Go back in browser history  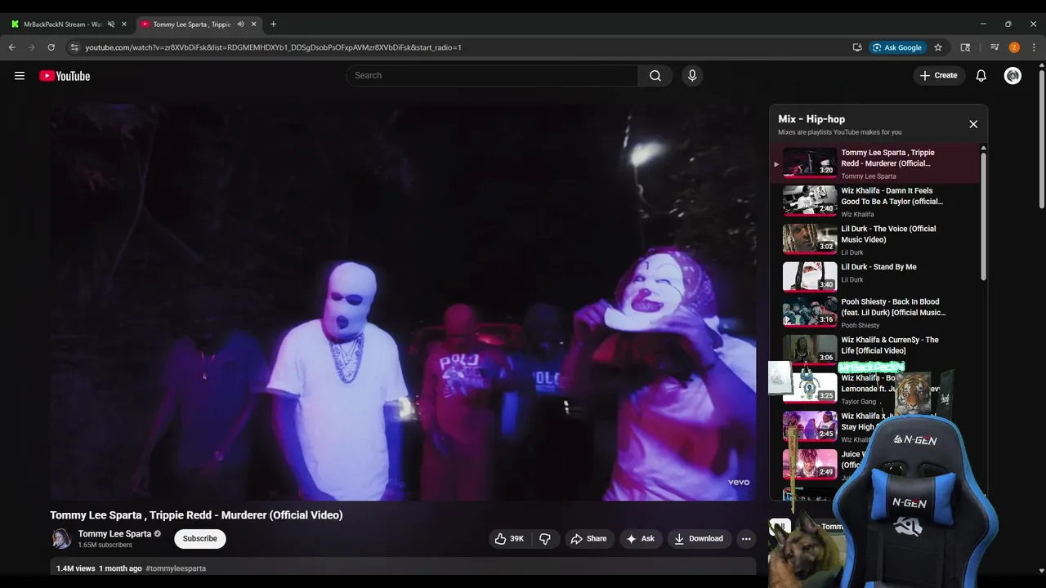tap(11, 47)
